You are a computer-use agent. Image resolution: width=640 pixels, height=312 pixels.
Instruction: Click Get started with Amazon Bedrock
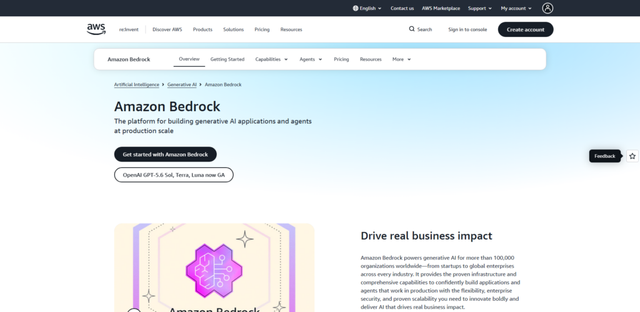pyautogui.click(x=165, y=154)
